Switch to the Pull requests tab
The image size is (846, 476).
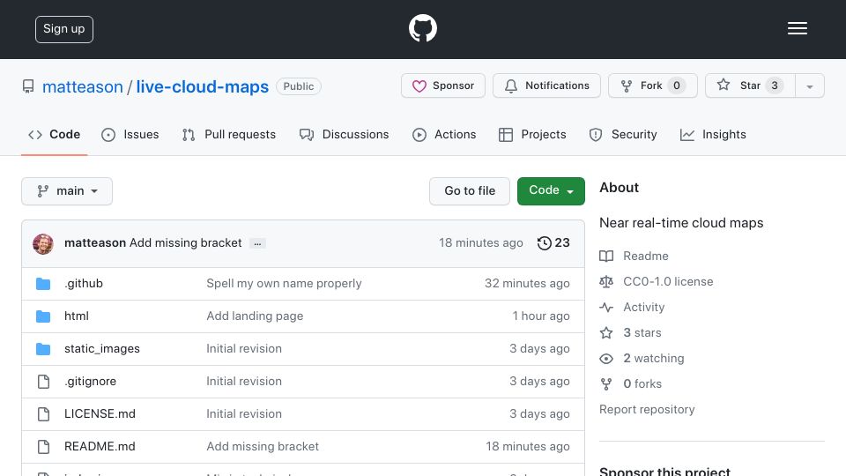229,134
